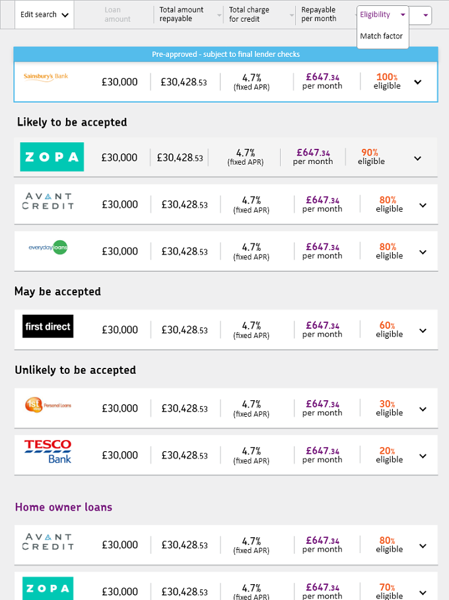Click the Sainsbury's Bank logo
Viewport: 449px width, 600px height.
click(x=46, y=77)
